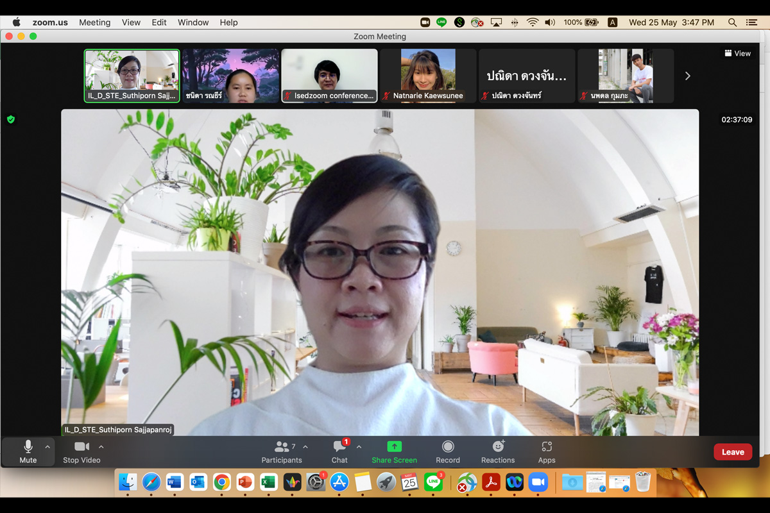This screenshot has width=770, height=513.
Task: Click the Share Screen icon
Action: point(394,447)
